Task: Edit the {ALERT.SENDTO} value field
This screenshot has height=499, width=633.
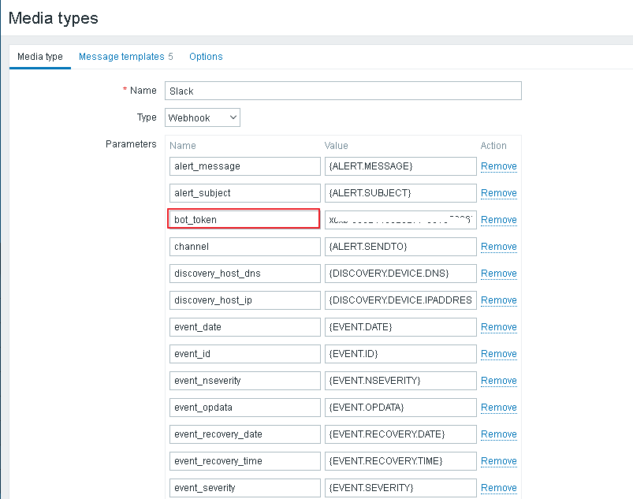Action: (400, 247)
